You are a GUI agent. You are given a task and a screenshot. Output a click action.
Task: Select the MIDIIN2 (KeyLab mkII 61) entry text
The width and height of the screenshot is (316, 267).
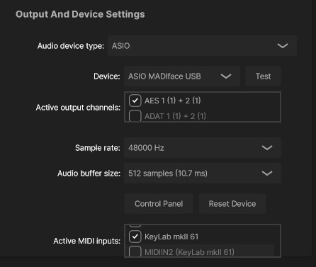[x=189, y=252]
